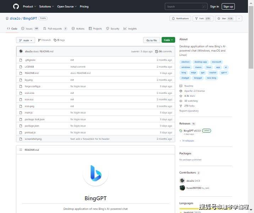Click the desktop-app topic tag
Viewport: 254px width, 213px height.
pyautogui.click(x=201, y=62)
